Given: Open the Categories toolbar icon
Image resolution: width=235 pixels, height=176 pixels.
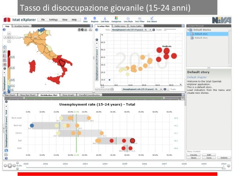Looking at the screenshot, I should pyautogui.click(x=116, y=19).
